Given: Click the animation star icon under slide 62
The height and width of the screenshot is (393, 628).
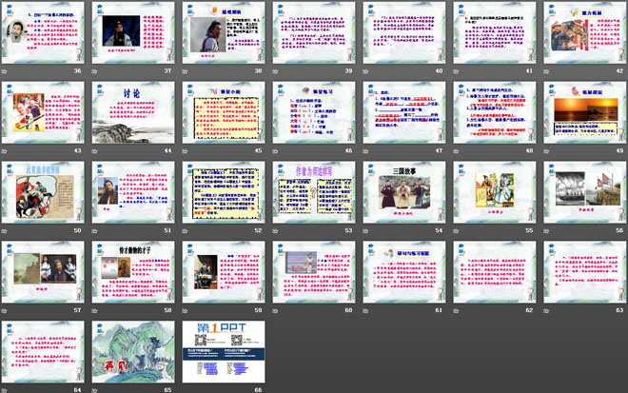Looking at the screenshot, I should pyautogui.click(x=458, y=310).
